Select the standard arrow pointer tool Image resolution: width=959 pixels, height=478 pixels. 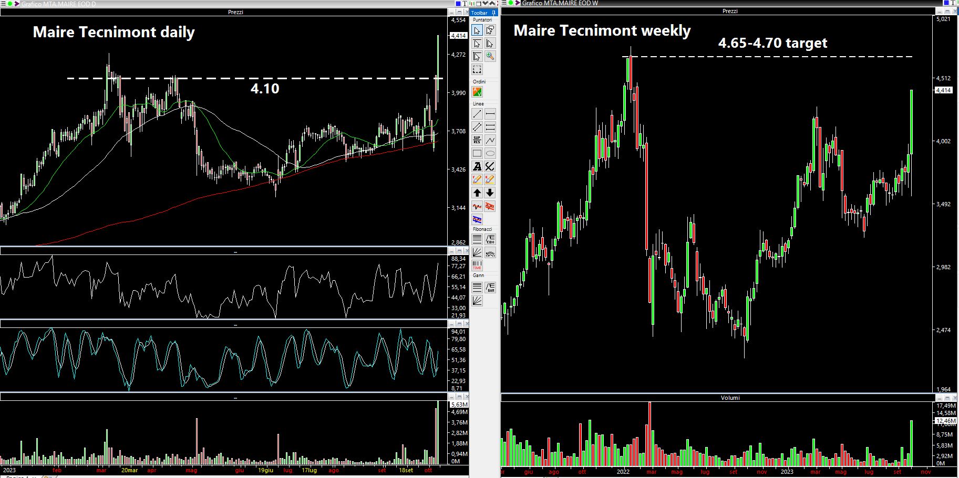click(477, 30)
